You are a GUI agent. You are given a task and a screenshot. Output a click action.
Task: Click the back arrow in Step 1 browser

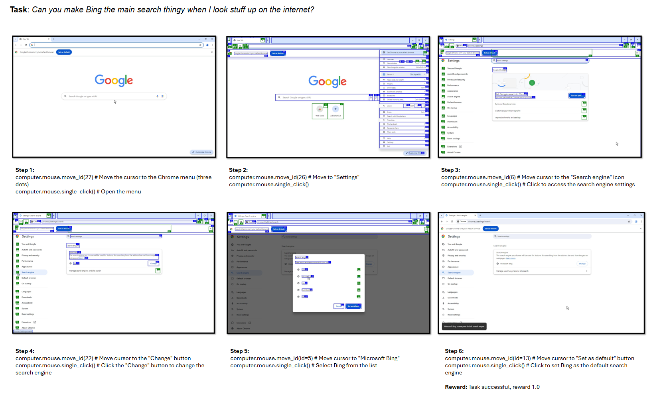coord(16,45)
